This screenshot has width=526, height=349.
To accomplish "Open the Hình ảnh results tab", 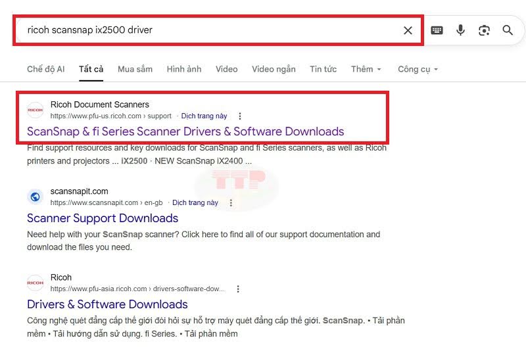I will tap(184, 69).
